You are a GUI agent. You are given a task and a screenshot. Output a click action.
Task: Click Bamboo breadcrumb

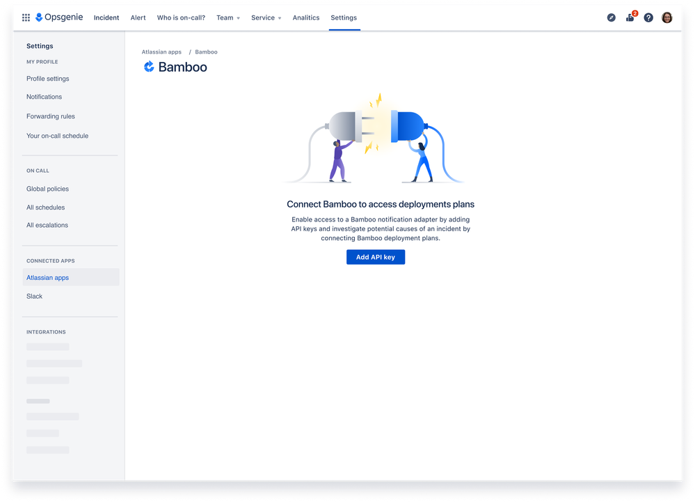(x=206, y=52)
